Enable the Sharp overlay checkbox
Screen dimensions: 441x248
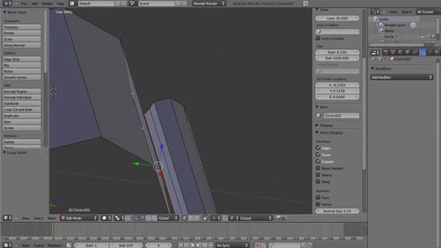(318, 182)
